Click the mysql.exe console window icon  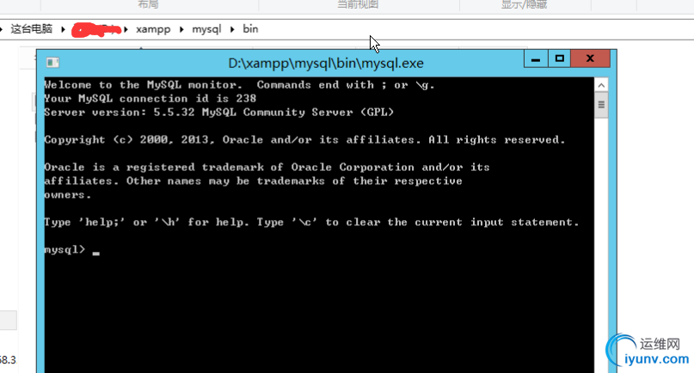[x=52, y=63]
